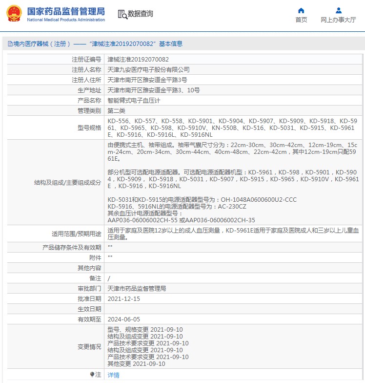This screenshot has width=365, height=383.
Task: Click the bulb icon beside 注
Action: [x=92, y=374]
